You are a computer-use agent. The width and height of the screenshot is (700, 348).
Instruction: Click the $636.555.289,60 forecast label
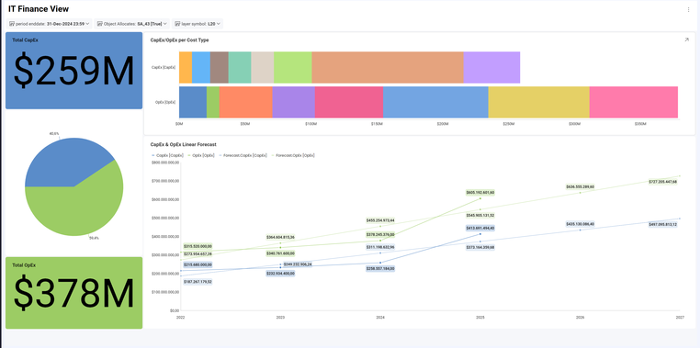pos(580,187)
